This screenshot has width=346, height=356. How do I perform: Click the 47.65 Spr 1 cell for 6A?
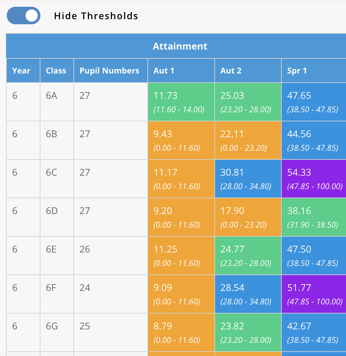click(314, 102)
